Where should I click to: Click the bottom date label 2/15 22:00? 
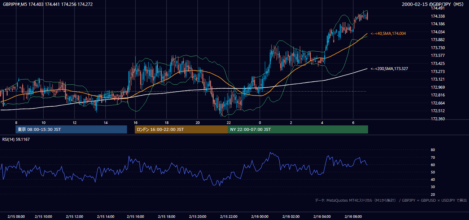click(x=229, y=217)
